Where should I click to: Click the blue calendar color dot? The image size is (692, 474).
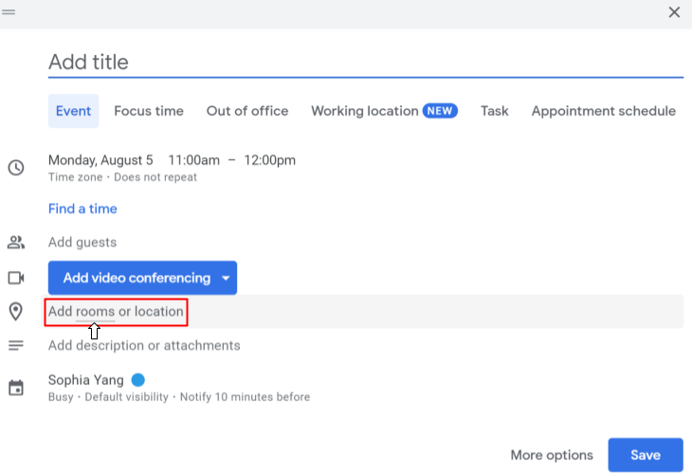(x=138, y=380)
